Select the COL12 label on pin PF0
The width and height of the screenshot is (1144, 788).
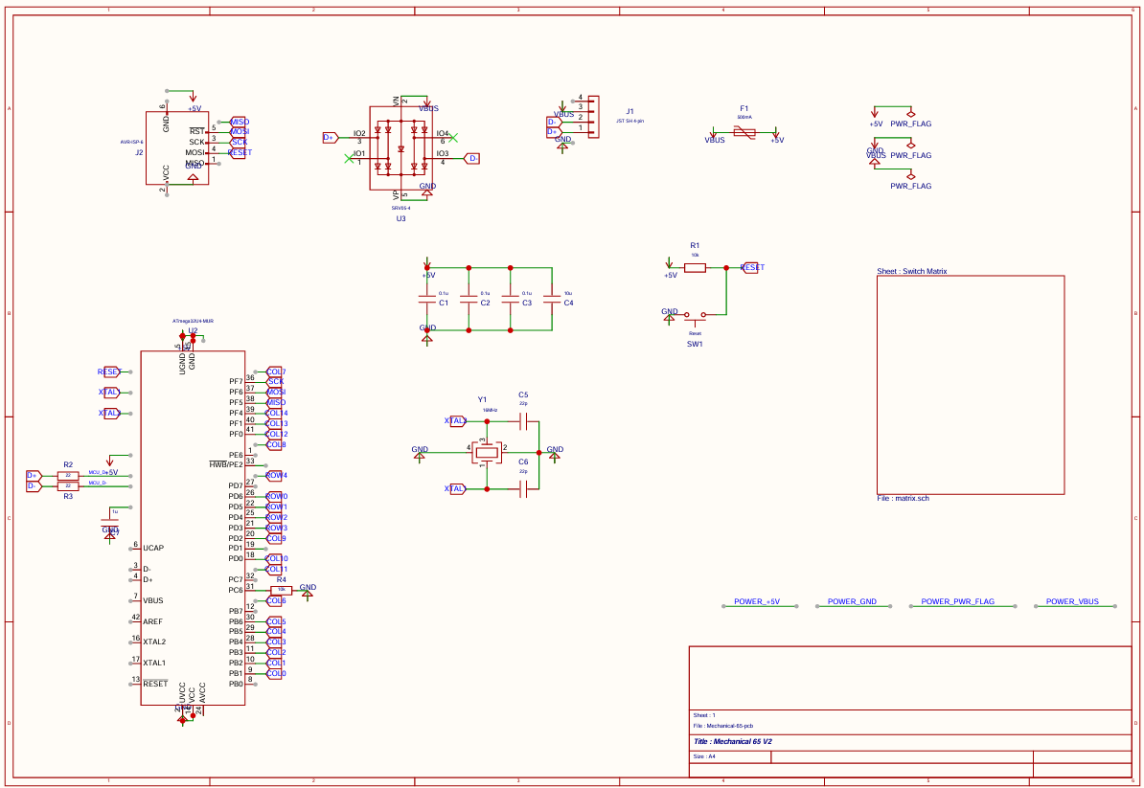(x=276, y=435)
